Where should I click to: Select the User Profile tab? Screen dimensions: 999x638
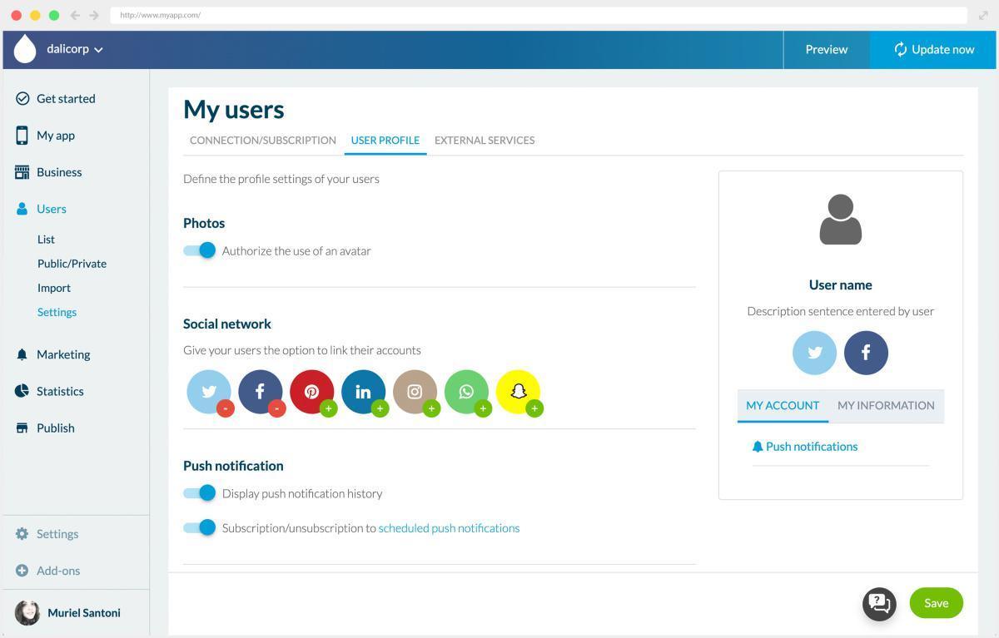pos(385,140)
